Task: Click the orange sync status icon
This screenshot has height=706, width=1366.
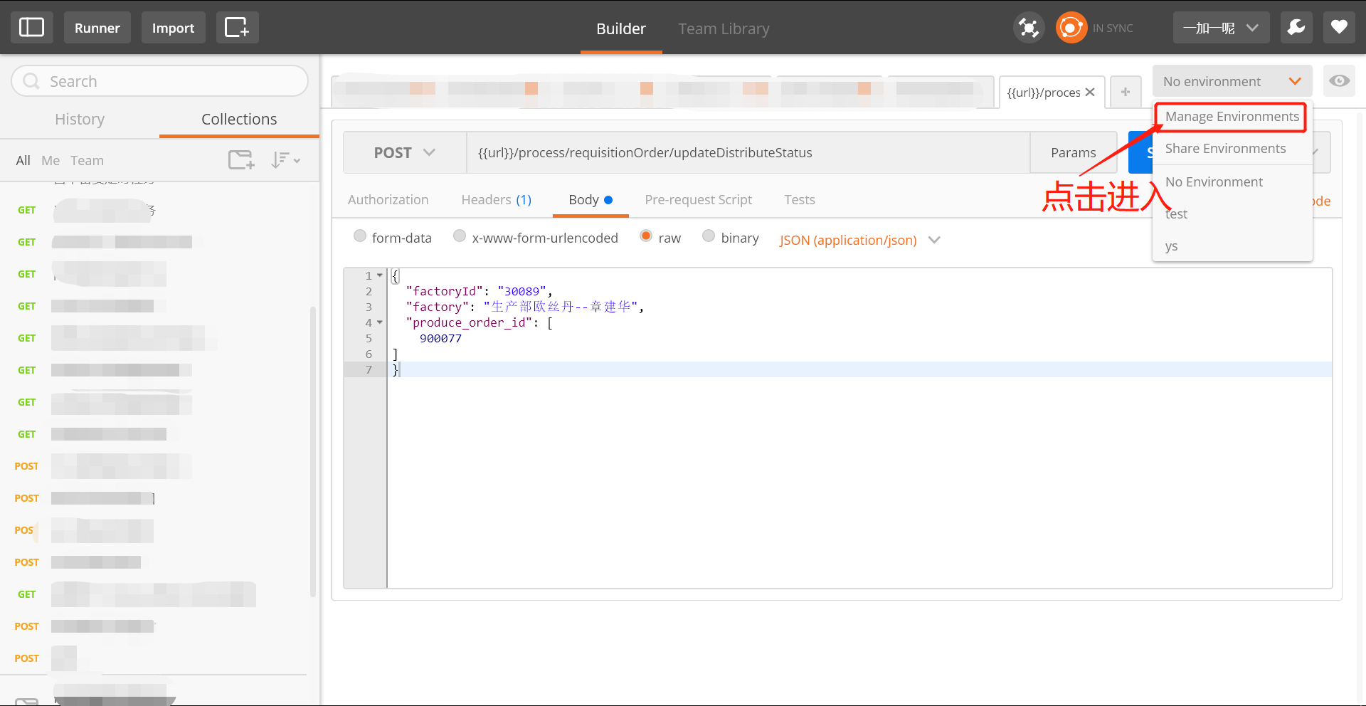Action: pos(1071,28)
